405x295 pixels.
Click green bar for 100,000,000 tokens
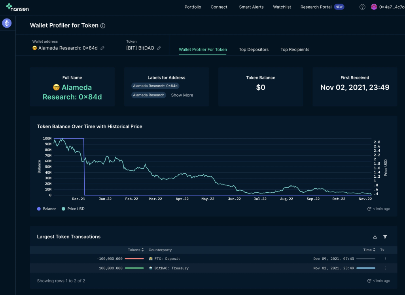tap(134, 268)
